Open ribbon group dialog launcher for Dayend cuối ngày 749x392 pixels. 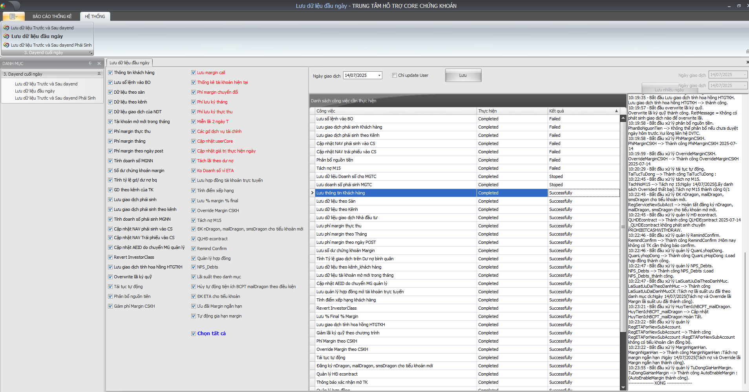[x=91, y=53]
